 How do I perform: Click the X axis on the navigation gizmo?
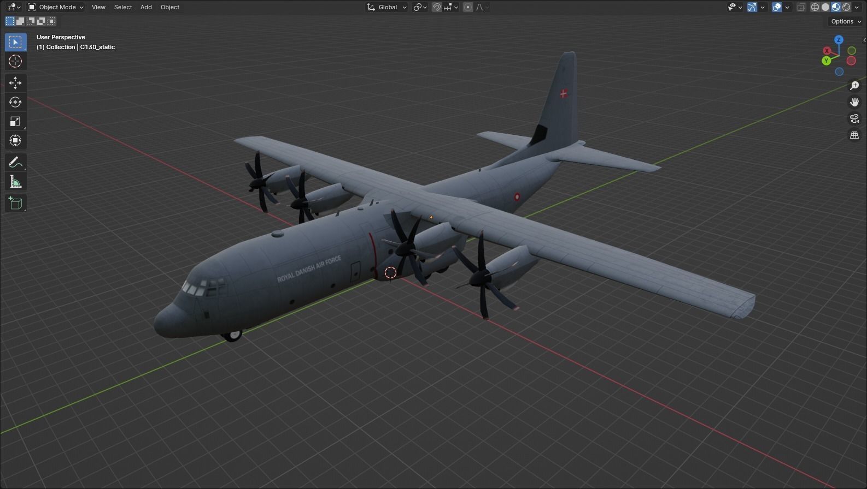[827, 51]
